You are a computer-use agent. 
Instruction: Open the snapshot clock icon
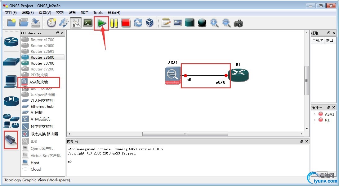[x=51, y=23]
